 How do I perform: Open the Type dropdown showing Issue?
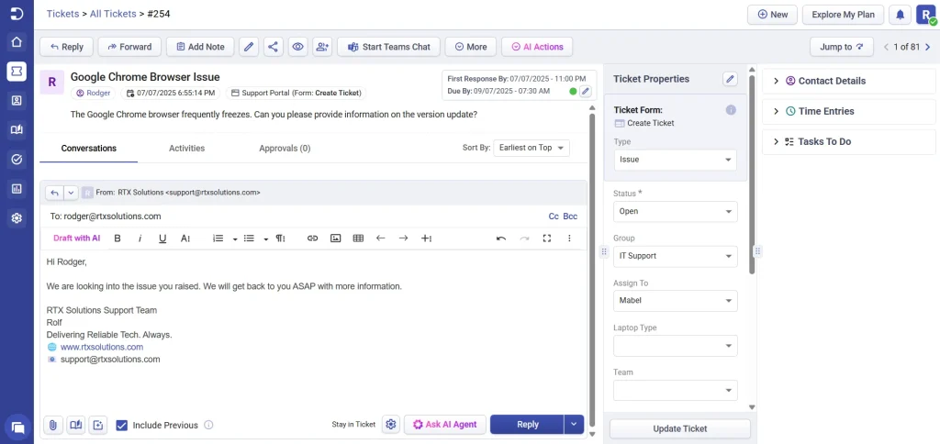(675, 160)
